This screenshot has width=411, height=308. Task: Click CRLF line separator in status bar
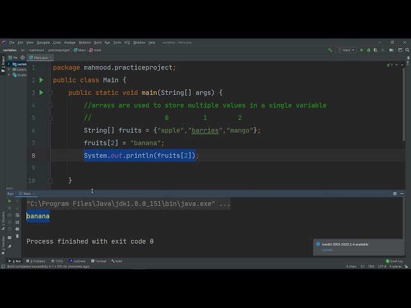point(371,266)
